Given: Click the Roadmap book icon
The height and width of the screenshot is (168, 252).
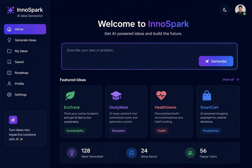Looking at the screenshot, I should (9, 73).
